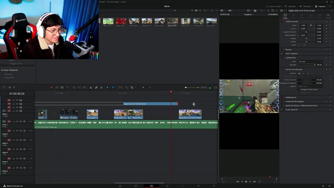334x188 pixels.
Task: Toggle auto track selector on V2
Action: coord(17,107)
